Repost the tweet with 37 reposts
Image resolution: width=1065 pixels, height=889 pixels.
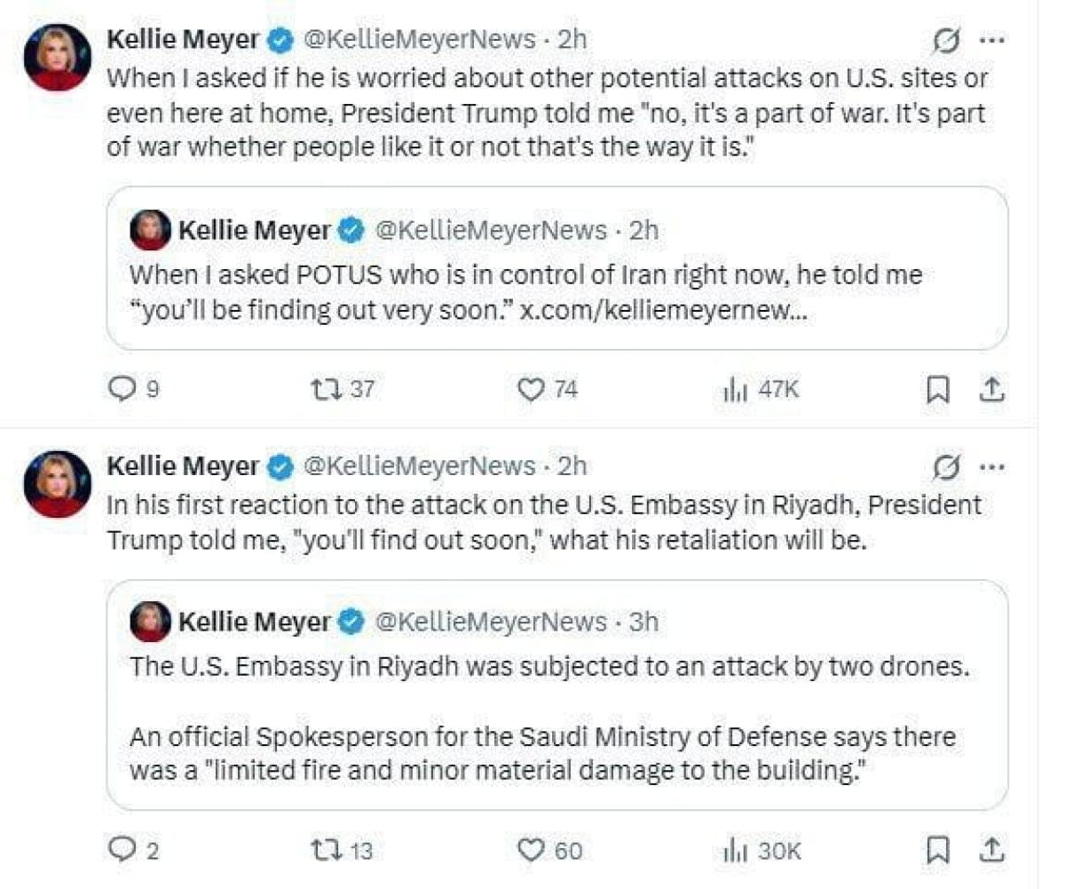(x=323, y=388)
